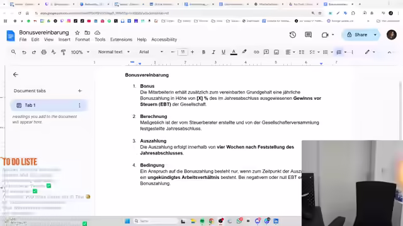Click the Share button
Image resolution: width=403 pixels, height=226 pixels.
coord(357,35)
